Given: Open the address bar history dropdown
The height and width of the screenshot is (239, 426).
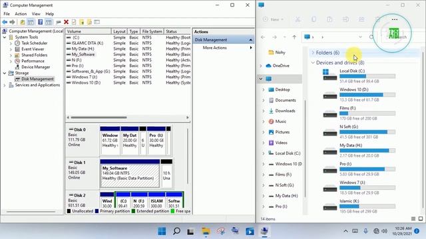Looking at the screenshot, I should point(360,37).
